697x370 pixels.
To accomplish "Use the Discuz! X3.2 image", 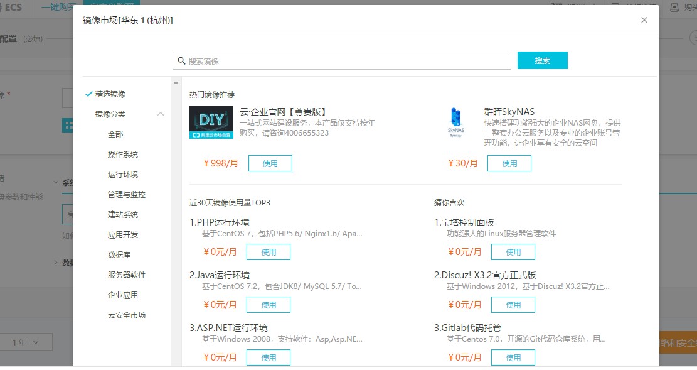I will click(x=513, y=305).
